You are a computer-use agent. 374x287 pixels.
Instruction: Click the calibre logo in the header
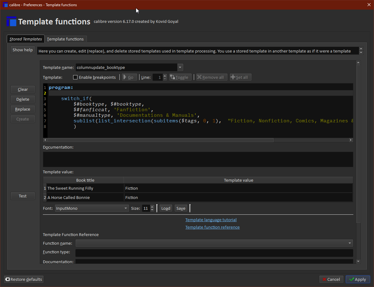click(x=11, y=22)
